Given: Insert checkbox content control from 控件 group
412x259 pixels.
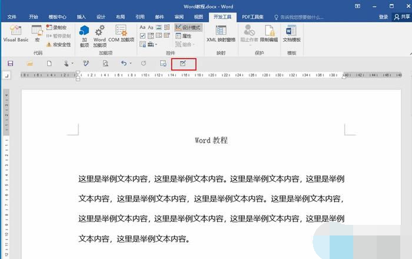Looking at the screenshot, I should click(x=143, y=36).
